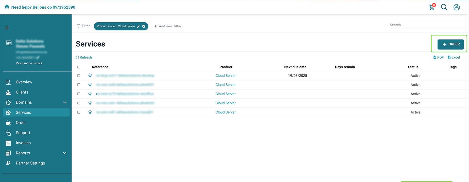Click the + ORDER button
The image size is (469, 182).
(x=450, y=44)
